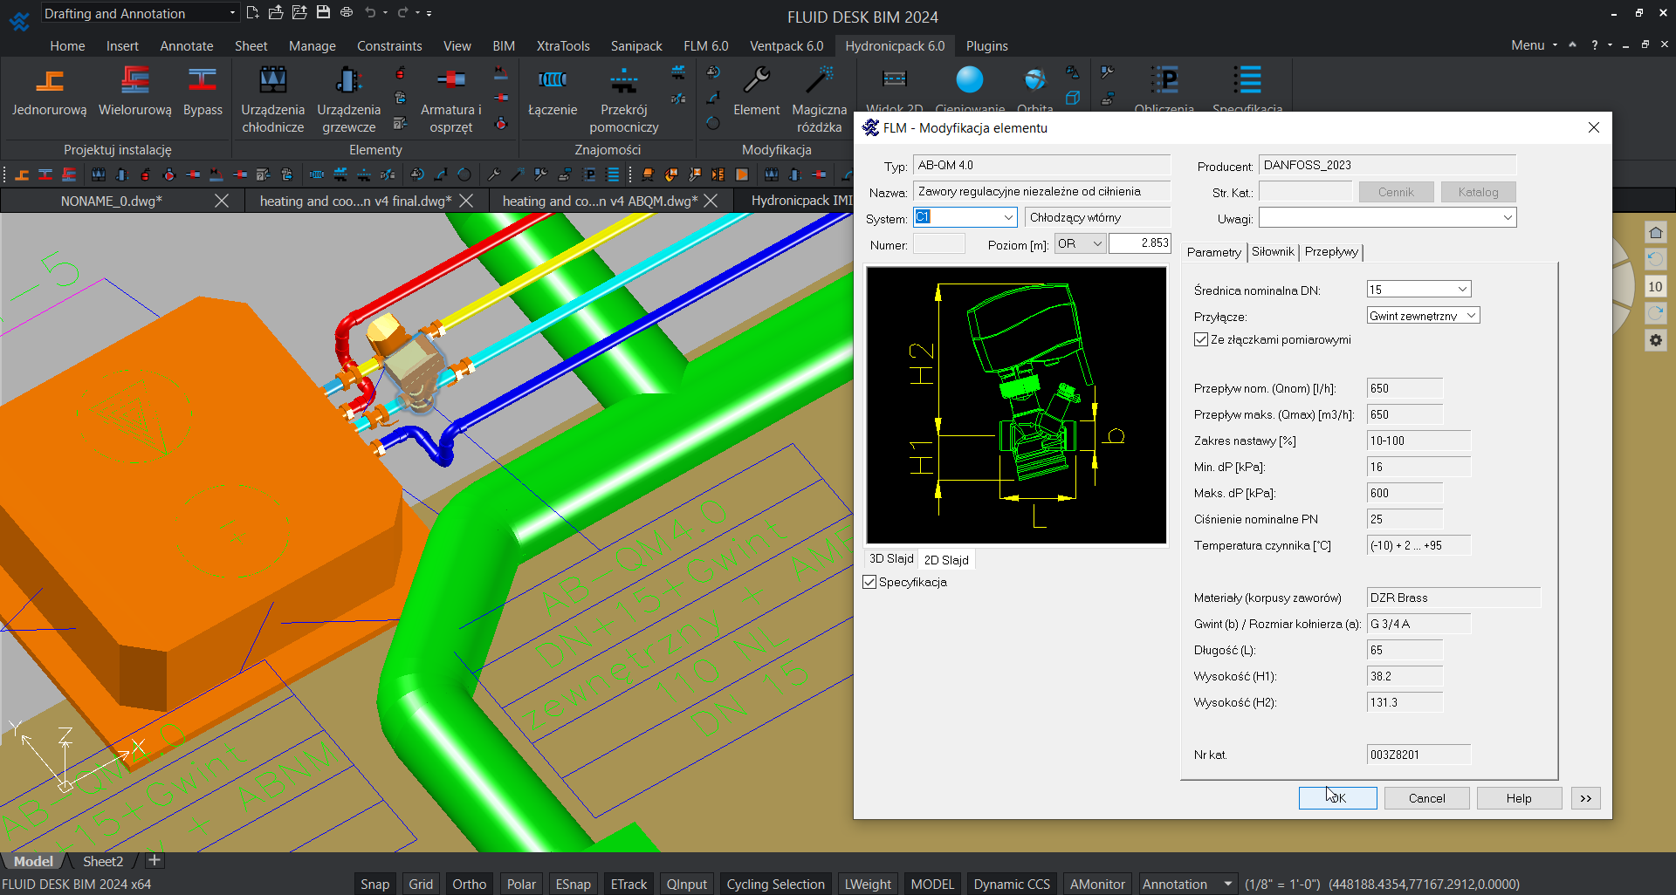
Task: Toggle Ortho mode in status bar
Action: click(x=469, y=884)
